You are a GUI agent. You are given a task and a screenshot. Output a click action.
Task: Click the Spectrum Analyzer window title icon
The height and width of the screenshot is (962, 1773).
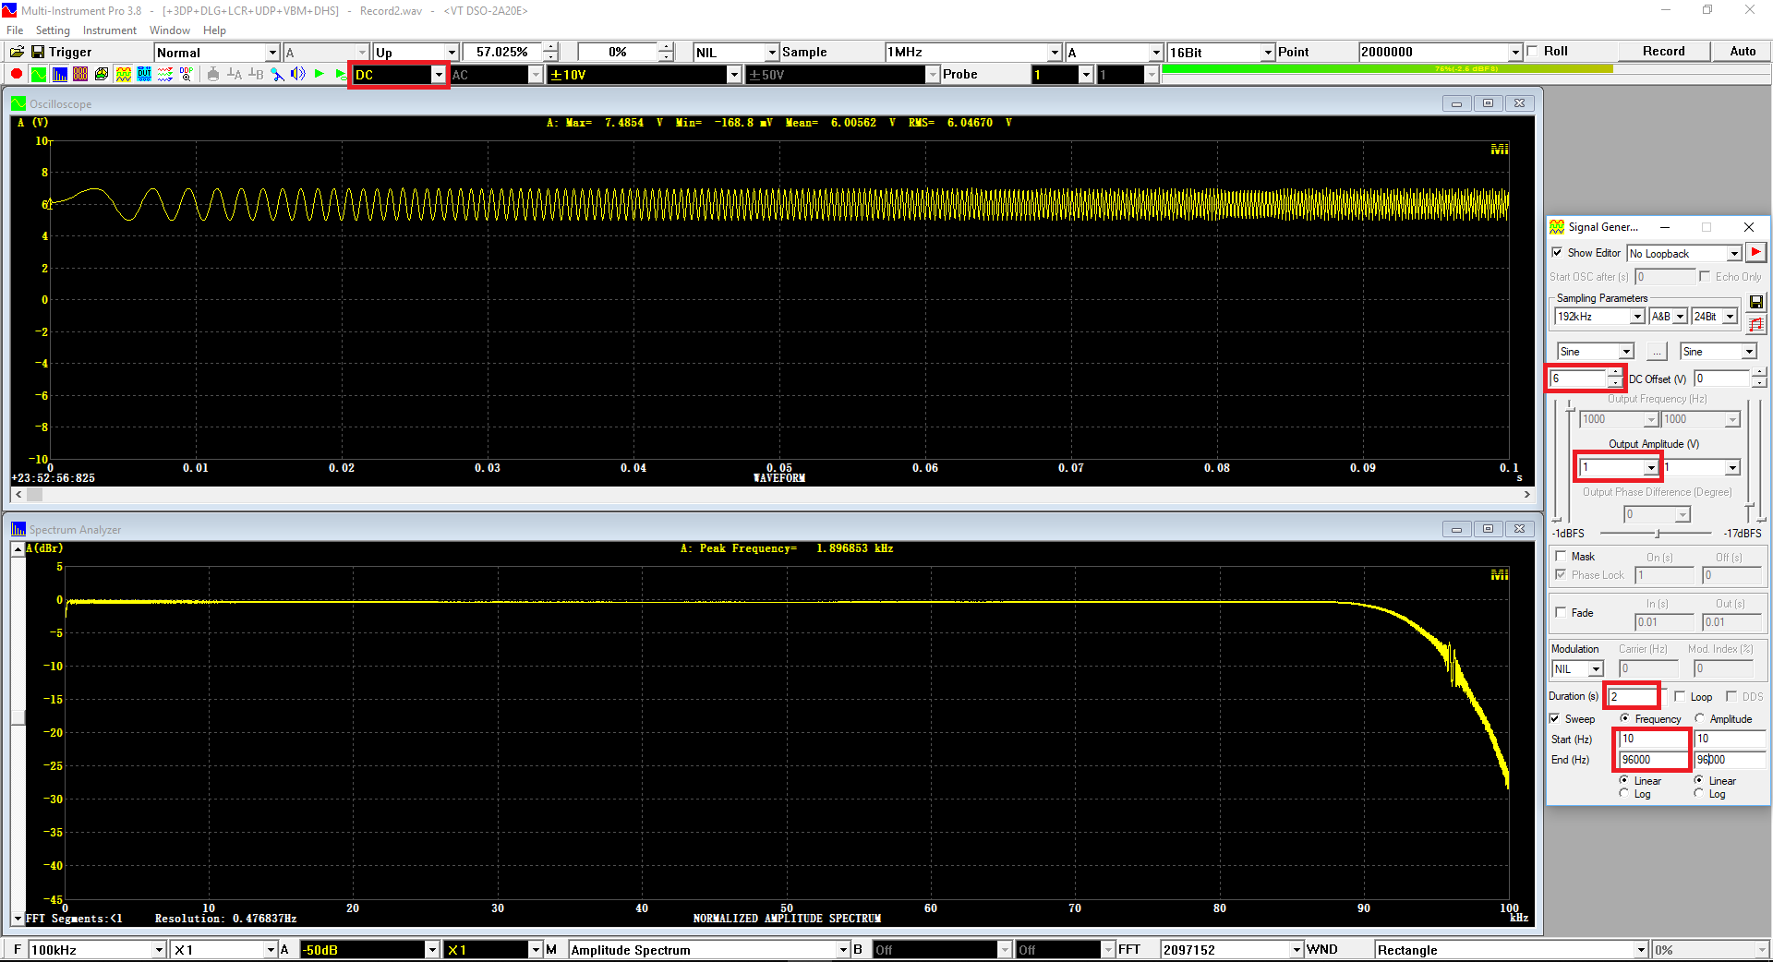pyautogui.click(x=18, y=529)
